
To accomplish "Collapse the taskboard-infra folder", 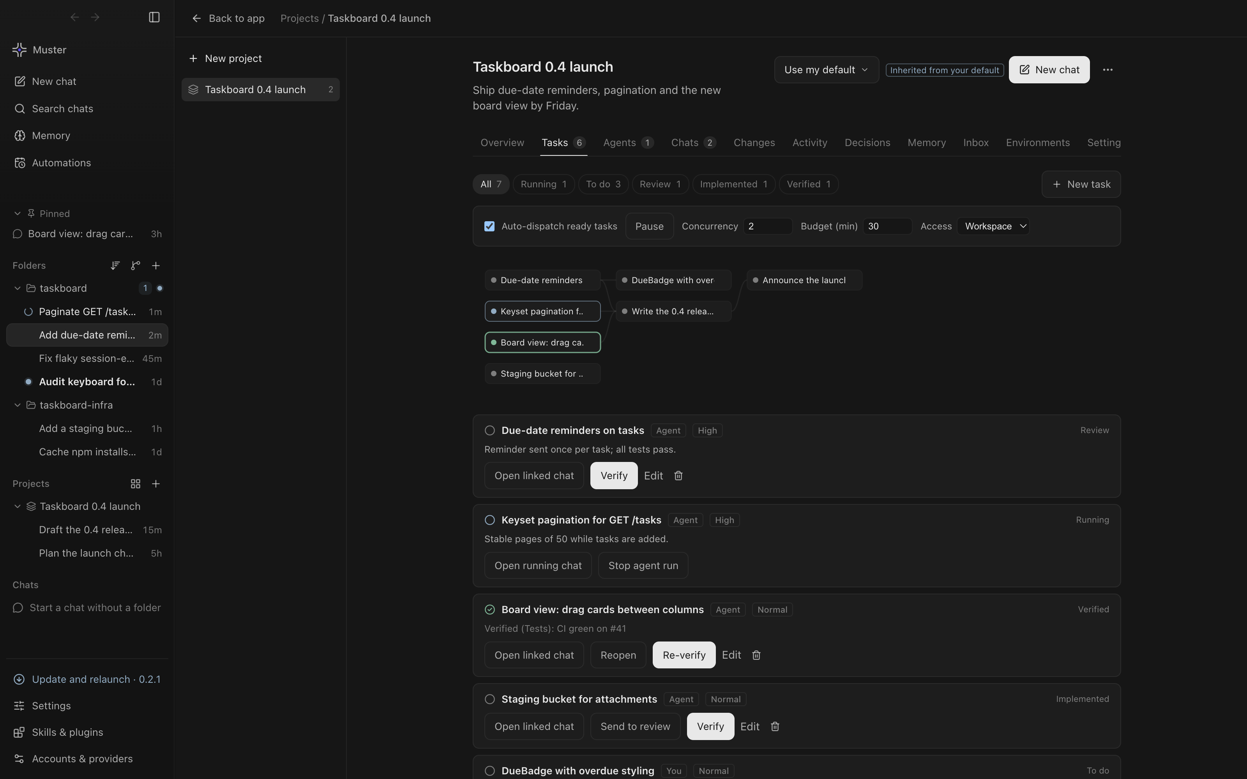I will (17, 405).
